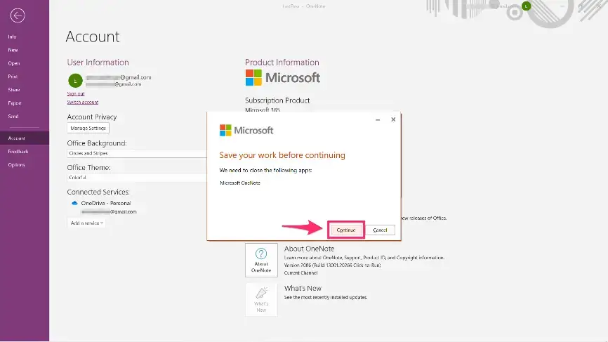The width and height of the screenshot is (608, 342).
Task: Click the Save your work before continuing heading
Action: click(282, 155)
